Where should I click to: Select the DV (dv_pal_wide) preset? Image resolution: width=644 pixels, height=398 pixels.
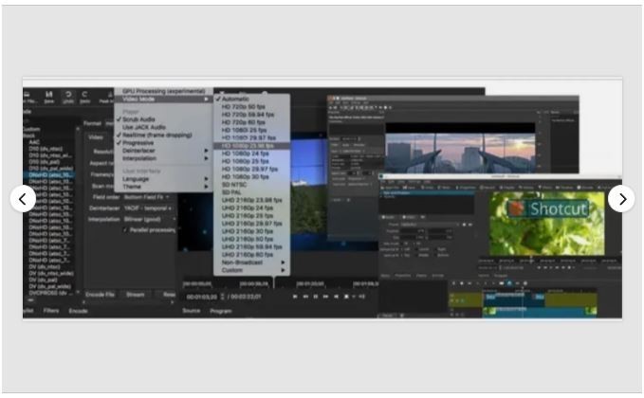click(49, 286)
